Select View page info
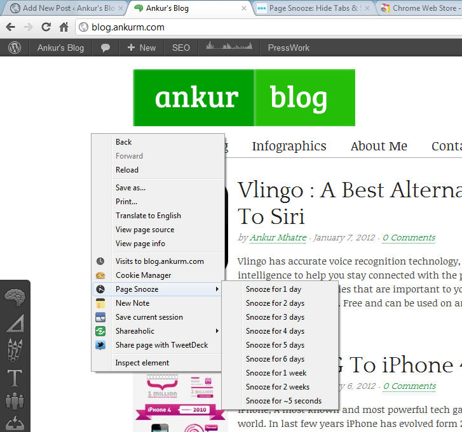 click(x=158, y=244)
